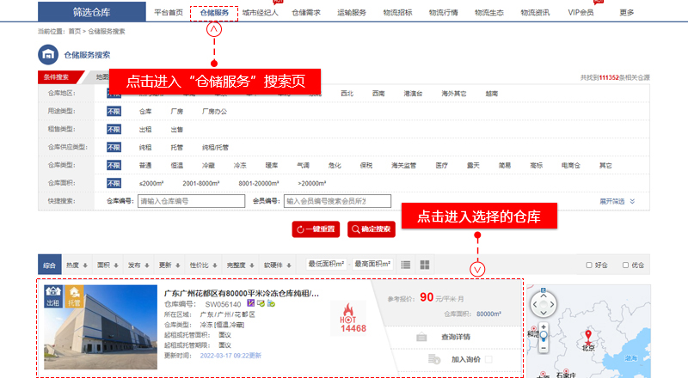The width and height of the screenshot is (688, 378).
Task: Tick the 好仓 checkbox
Action: tap(589, 265)
